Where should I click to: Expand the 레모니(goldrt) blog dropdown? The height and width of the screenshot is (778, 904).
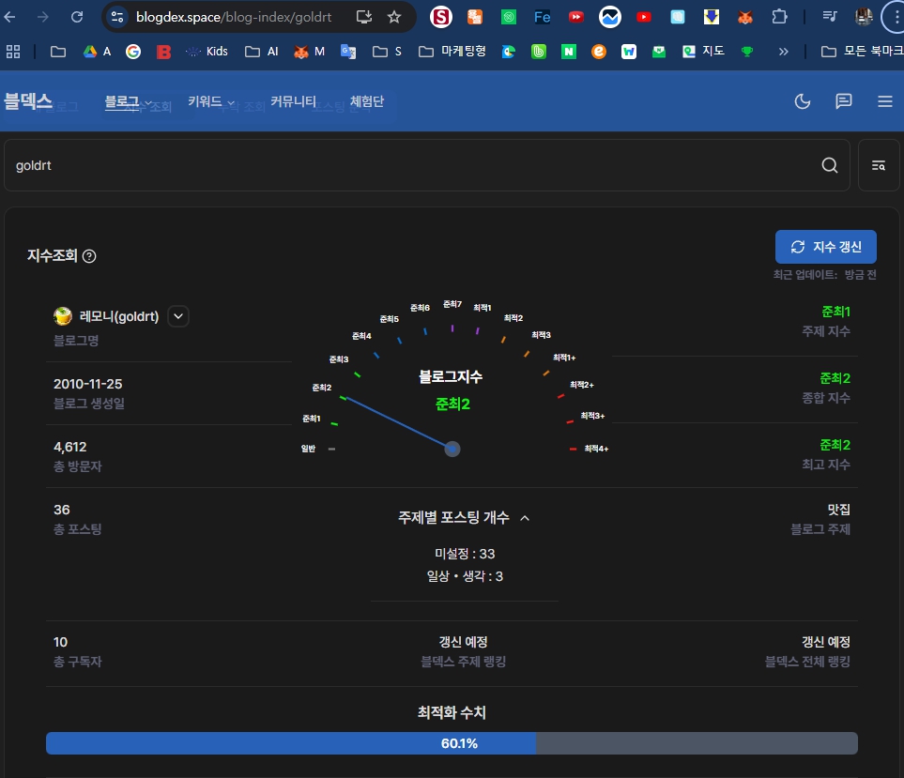tap(178, 316)
